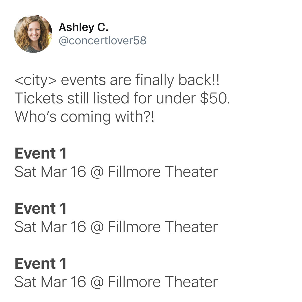Open the third Event 1 heading

coord(41,264)
